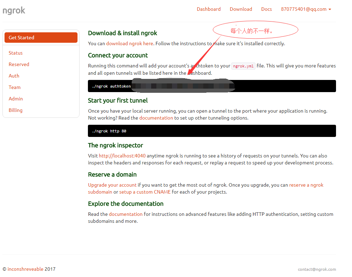This screenshot has height=277, width=352.
Task: Open the Status sidebar section
Action: (x=16, y=53)
